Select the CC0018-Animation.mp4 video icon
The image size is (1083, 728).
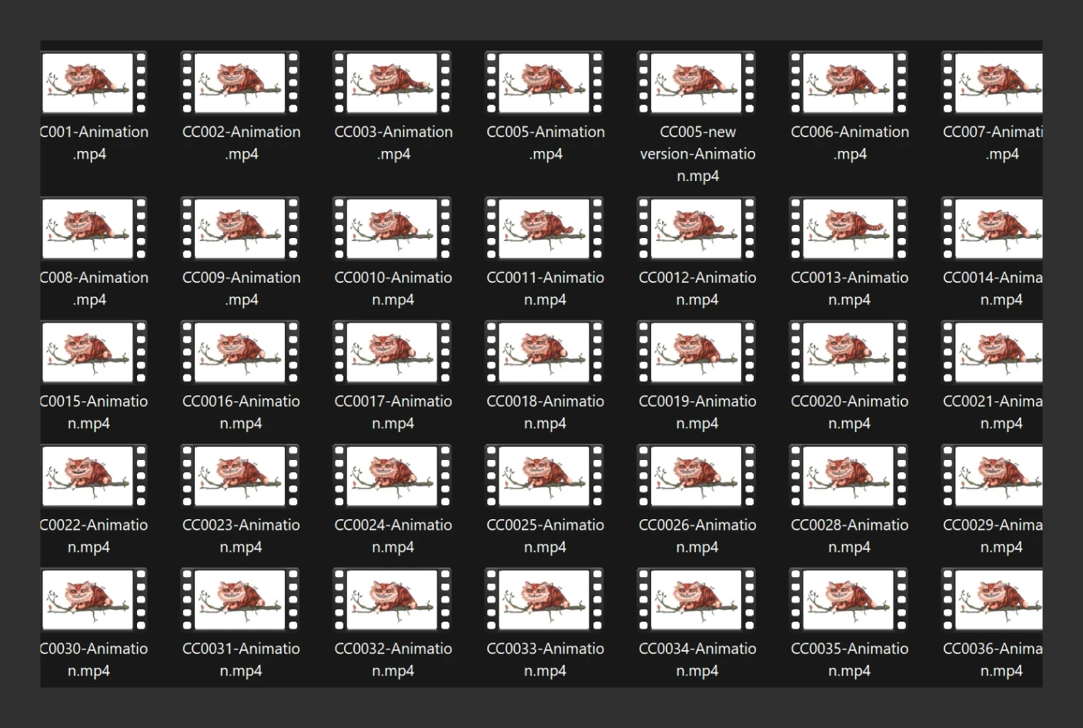pos(544,353)
